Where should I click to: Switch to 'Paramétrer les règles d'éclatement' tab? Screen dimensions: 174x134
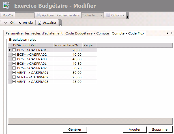pos(34,33)
